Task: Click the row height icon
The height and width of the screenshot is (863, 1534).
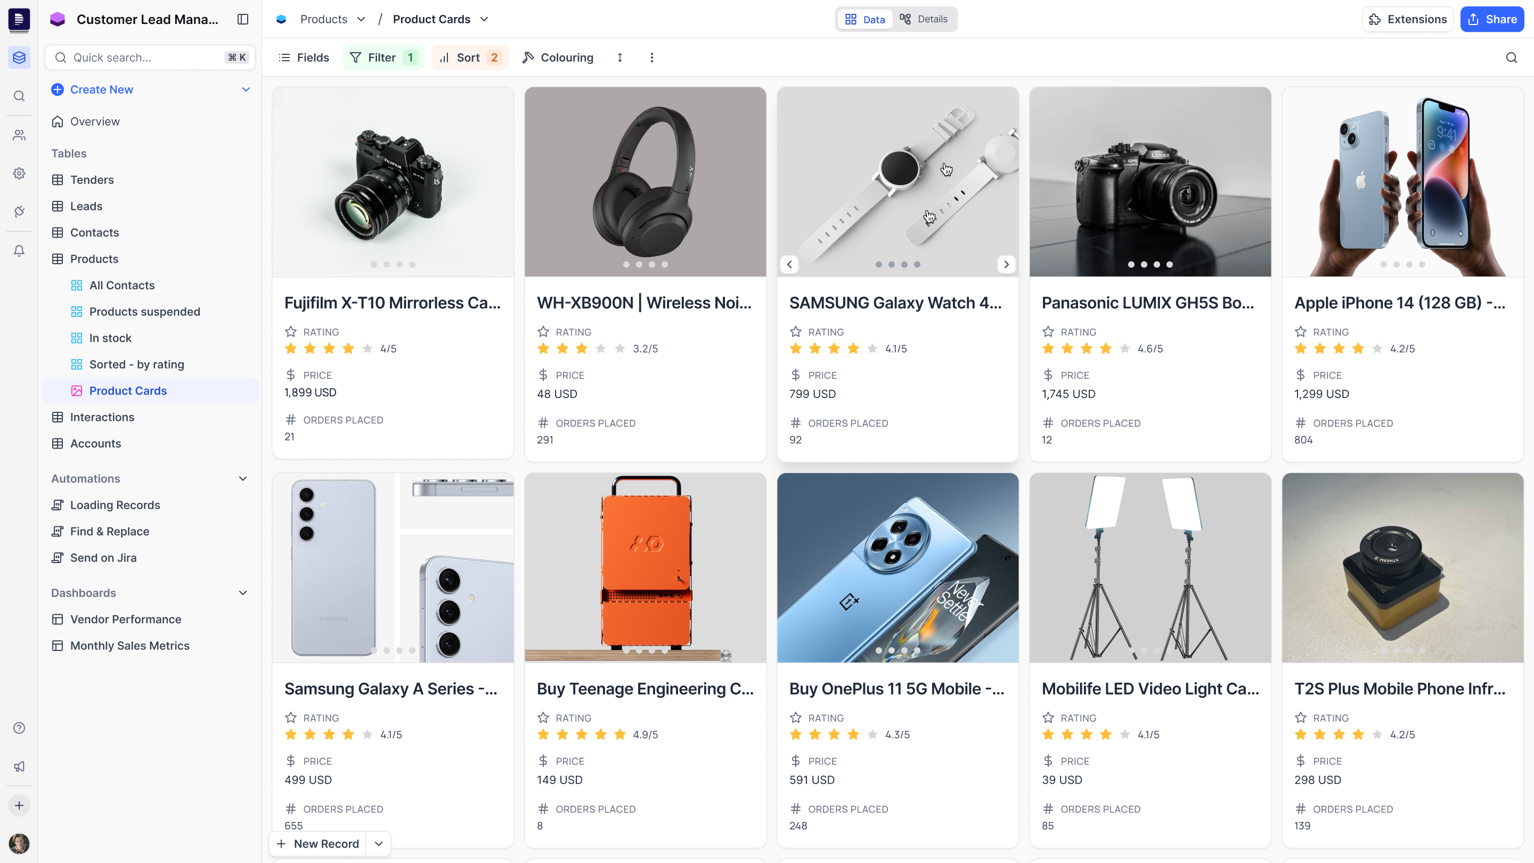Action: [x=620, y=58]
